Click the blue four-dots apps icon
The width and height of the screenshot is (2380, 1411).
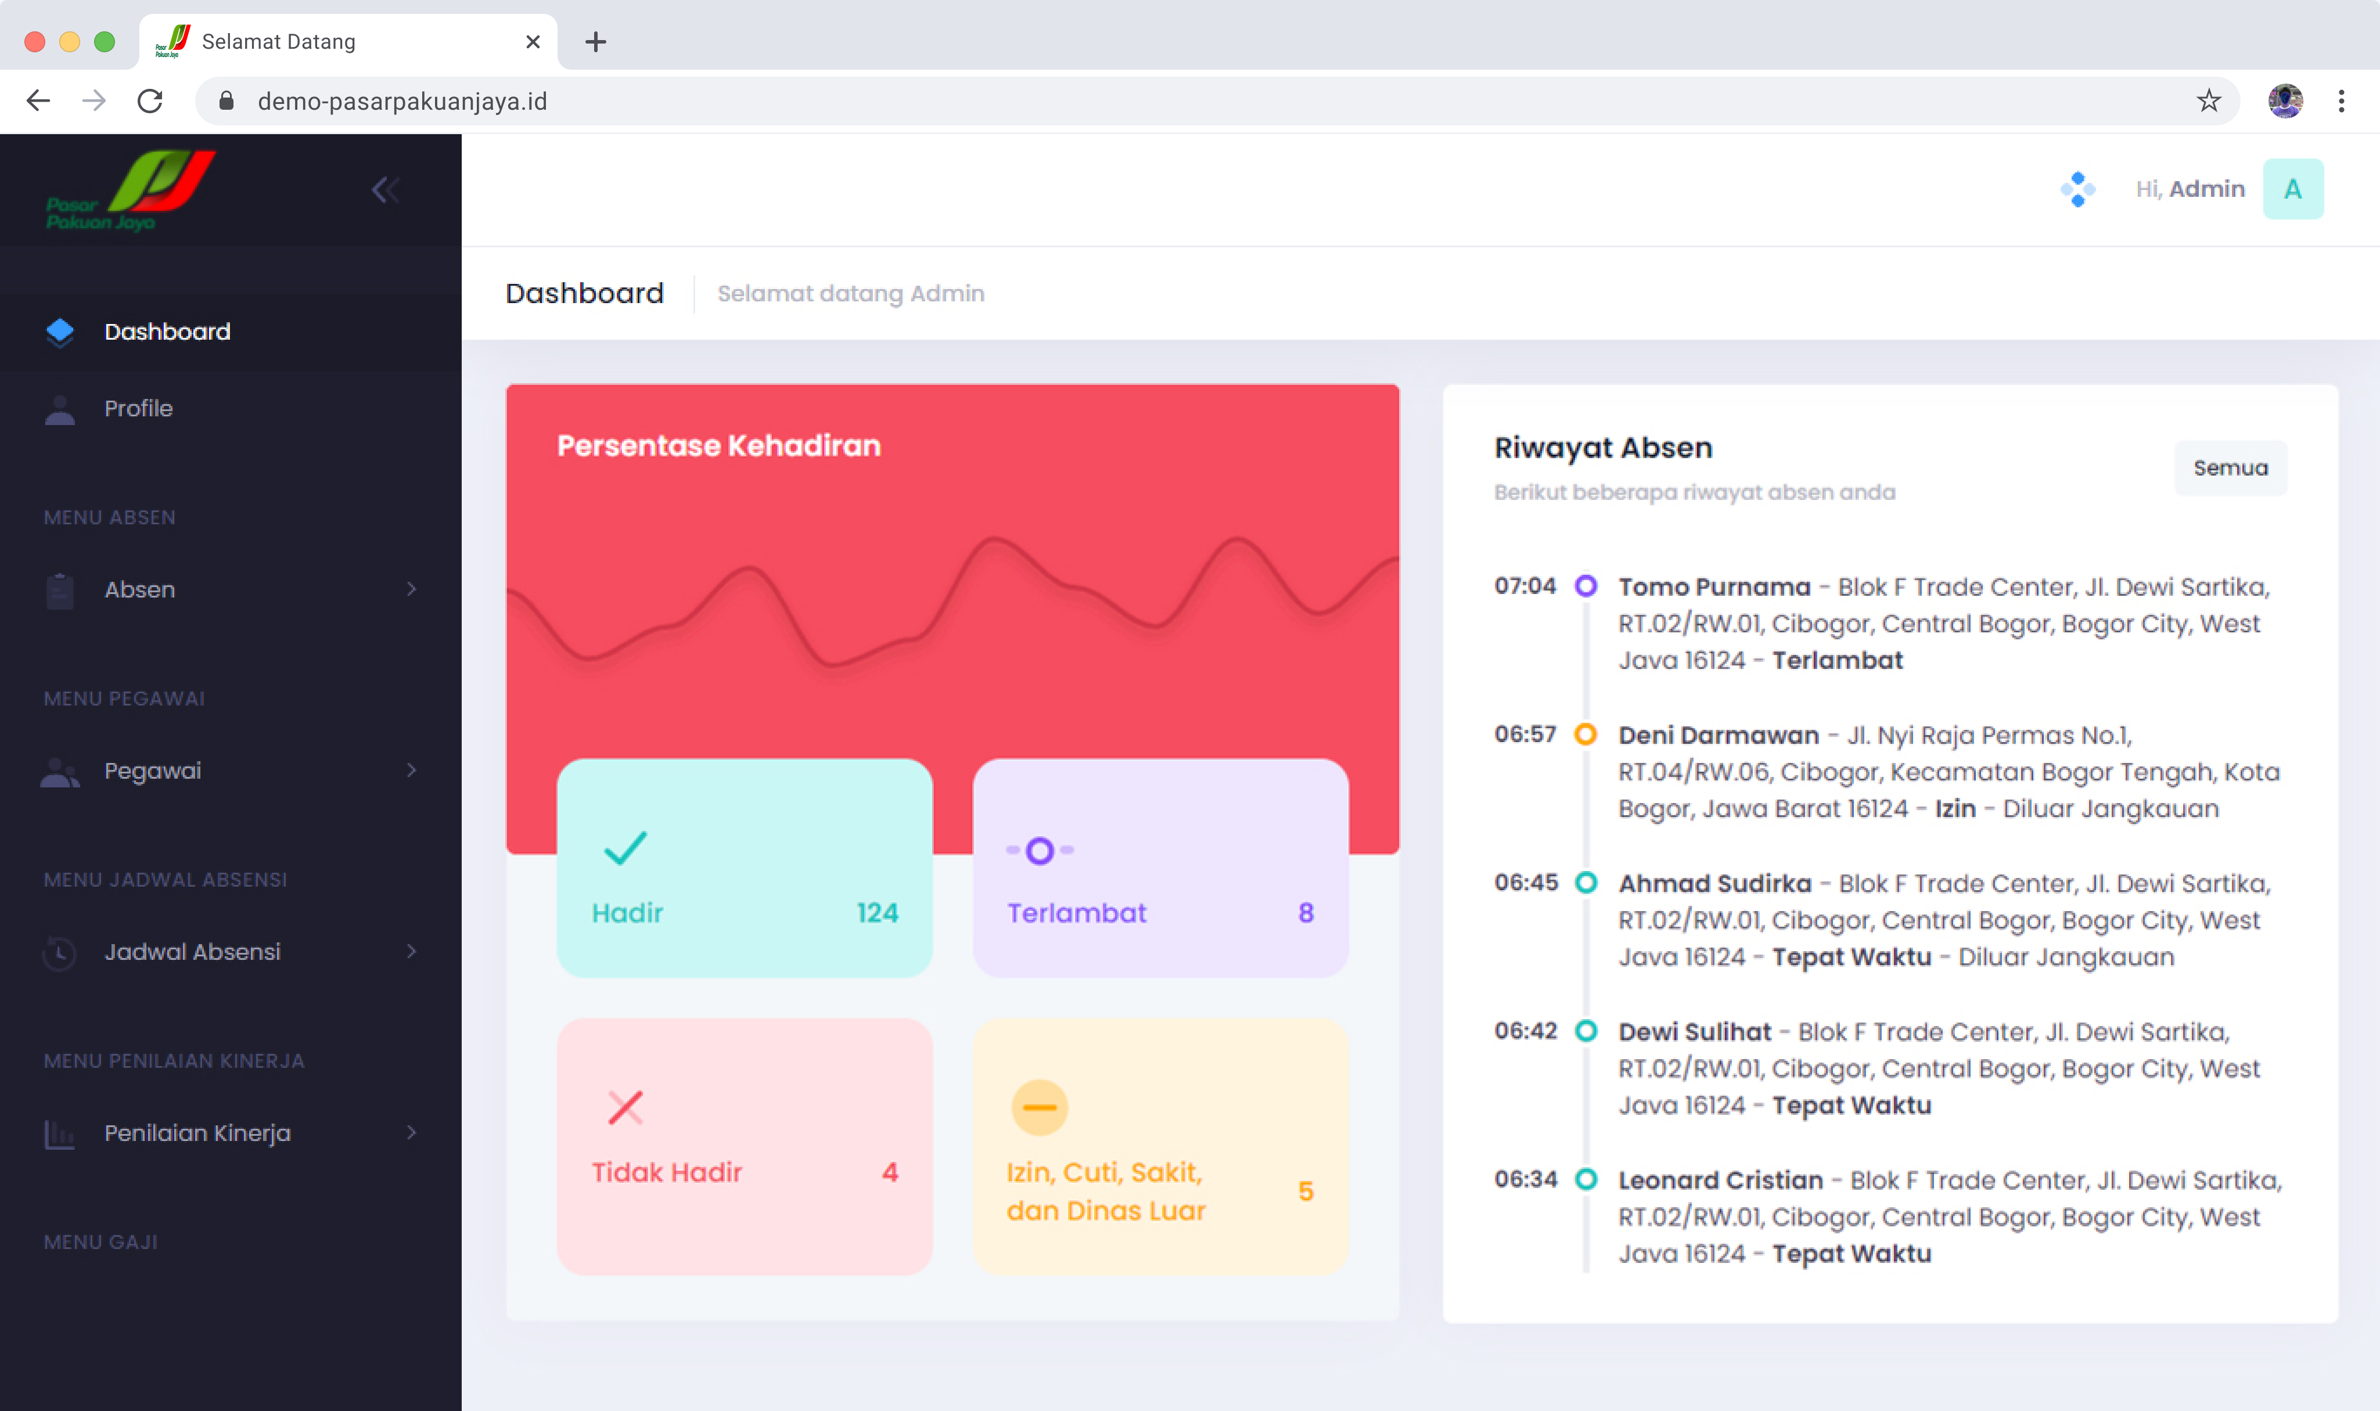(2077, 189)
